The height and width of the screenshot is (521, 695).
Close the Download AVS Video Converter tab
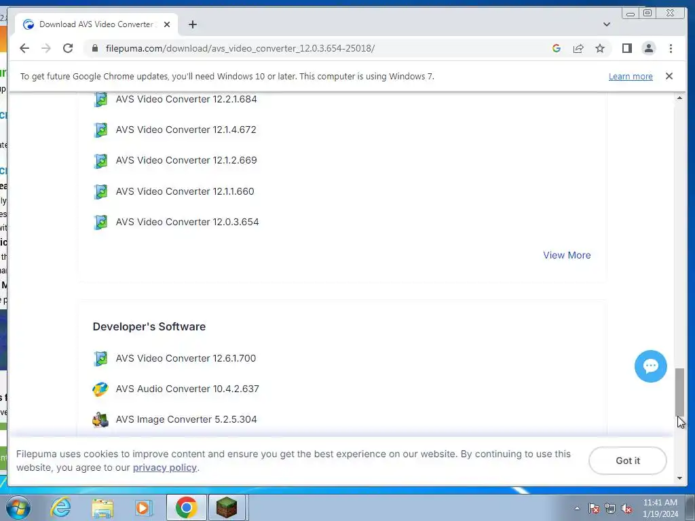click(167, 24)
